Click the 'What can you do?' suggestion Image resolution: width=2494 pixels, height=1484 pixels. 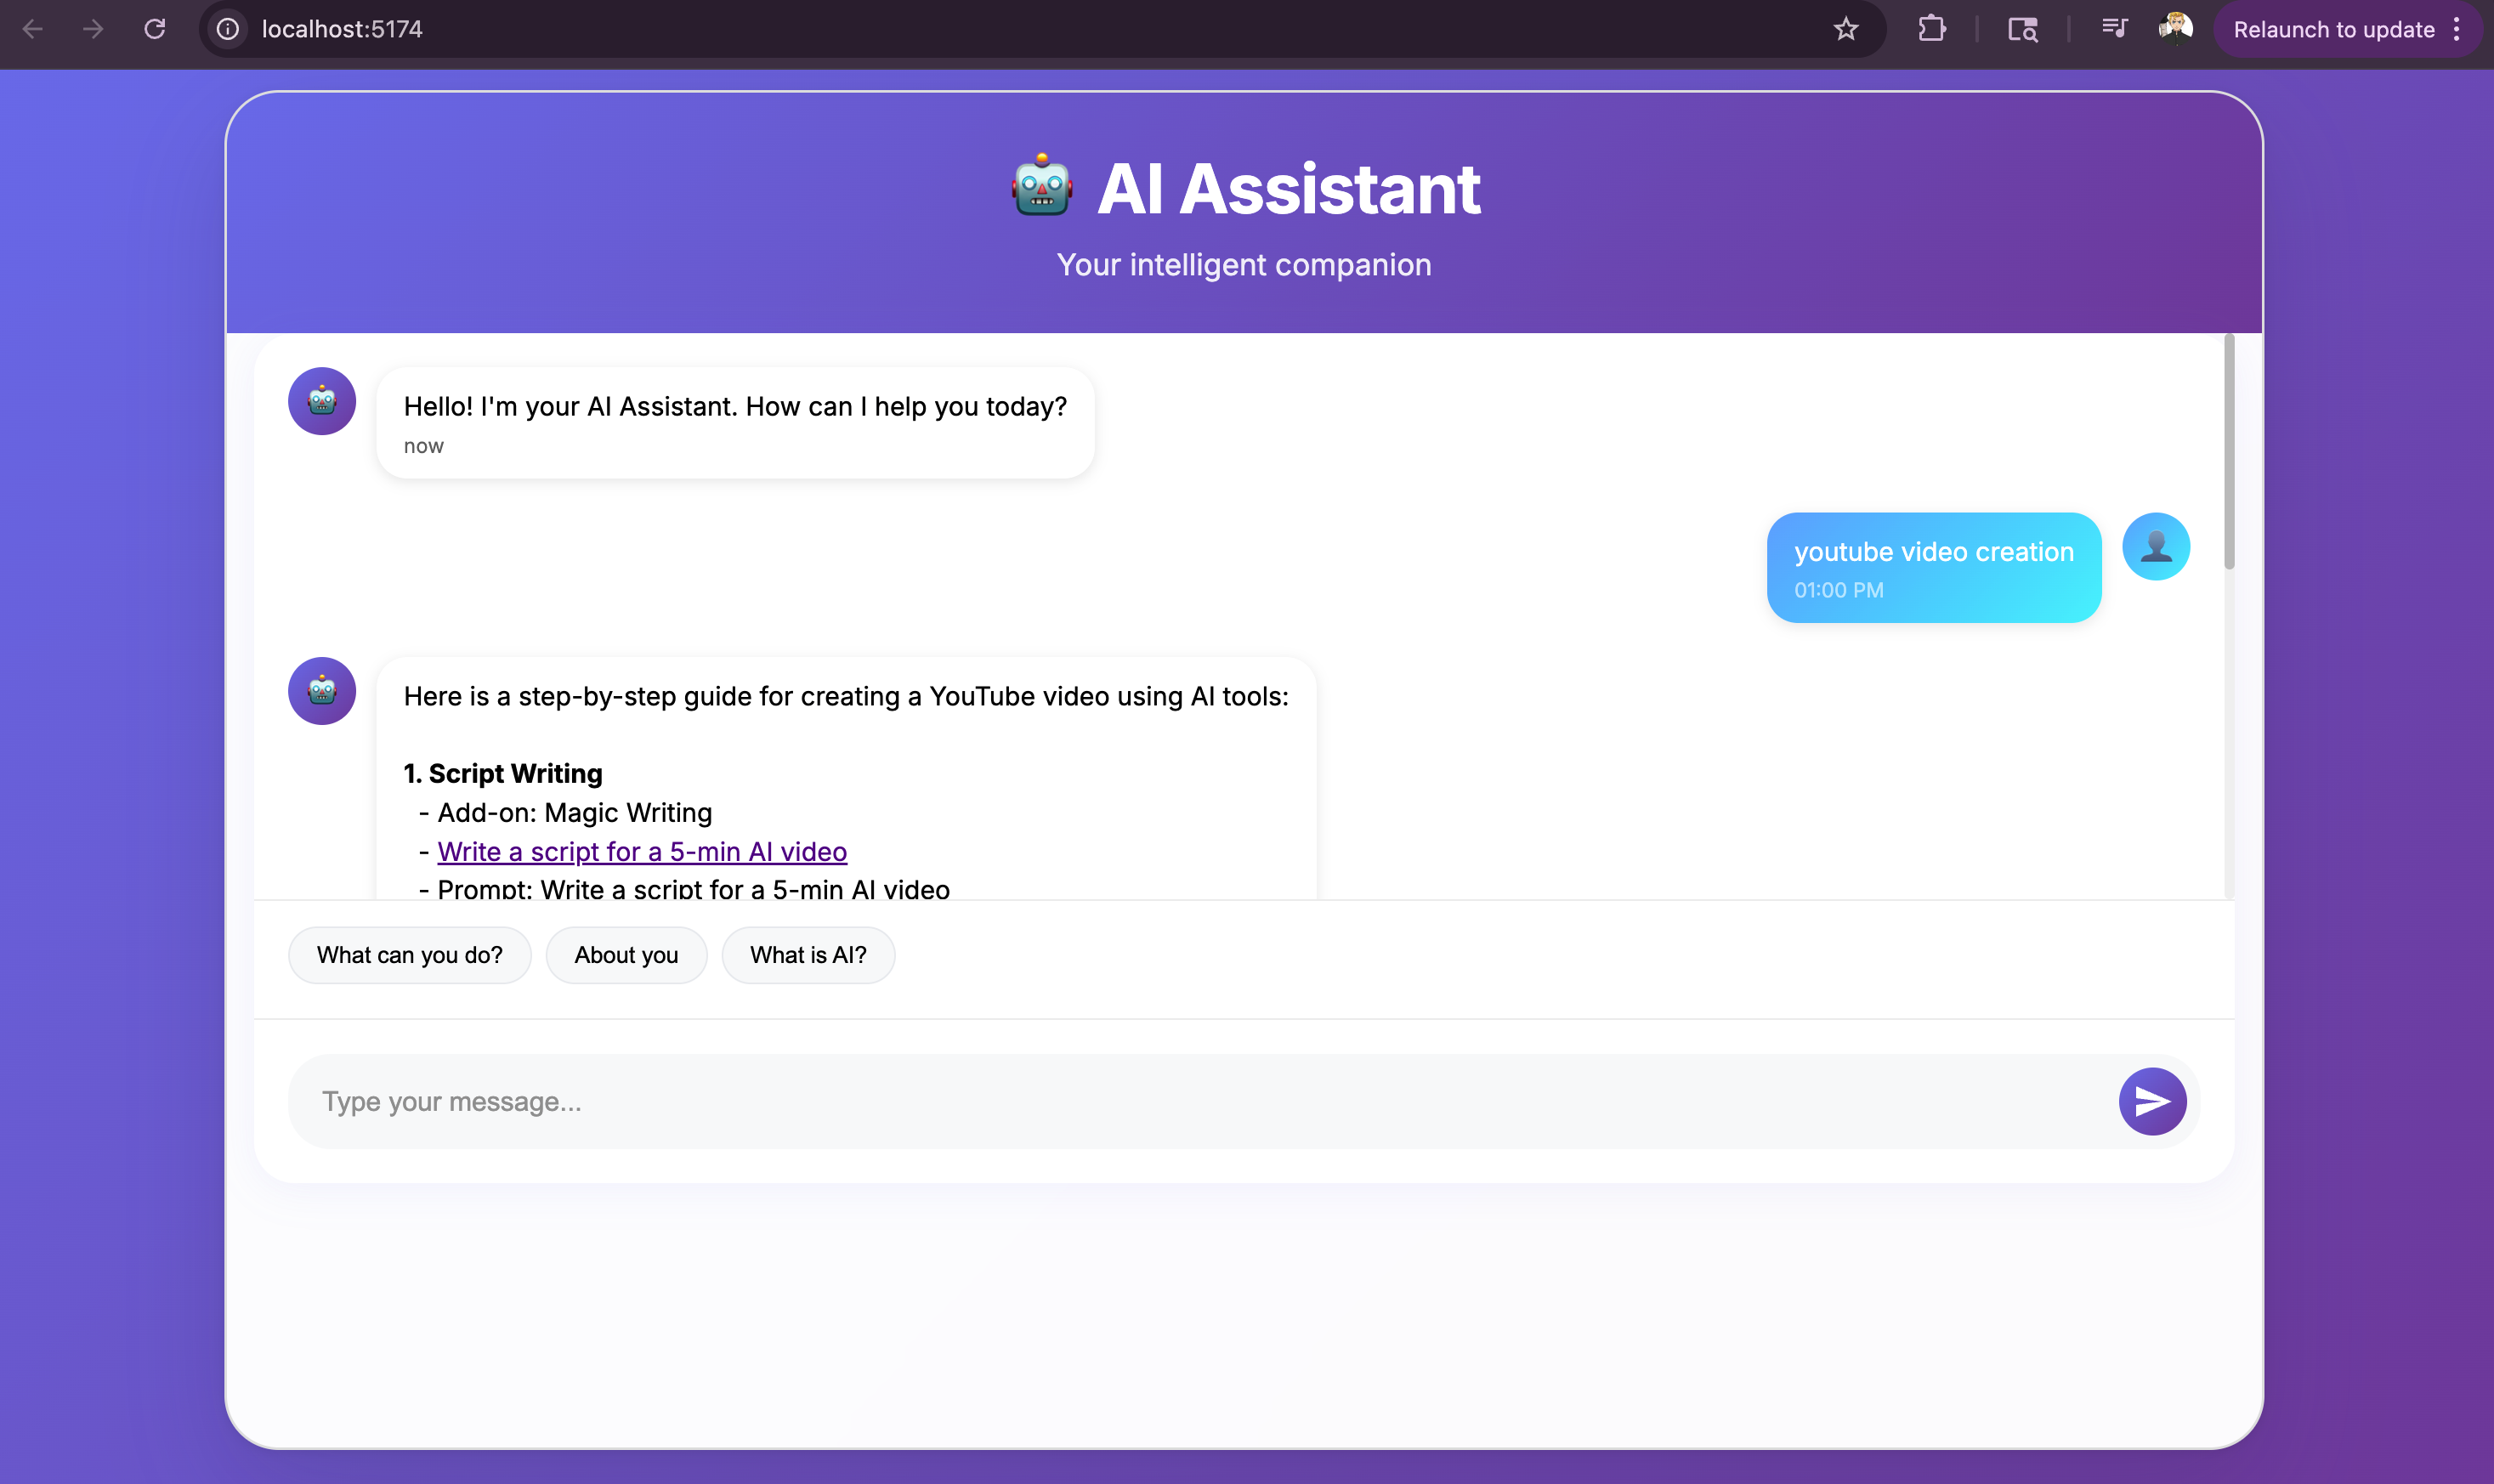pyautogui.click(x=409, y=955)
